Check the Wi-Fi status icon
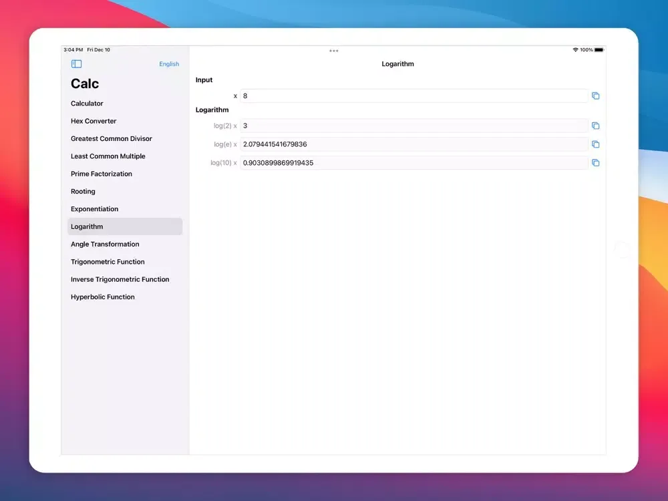The width and height of the screenshot is (668, 501). (576, 50)
